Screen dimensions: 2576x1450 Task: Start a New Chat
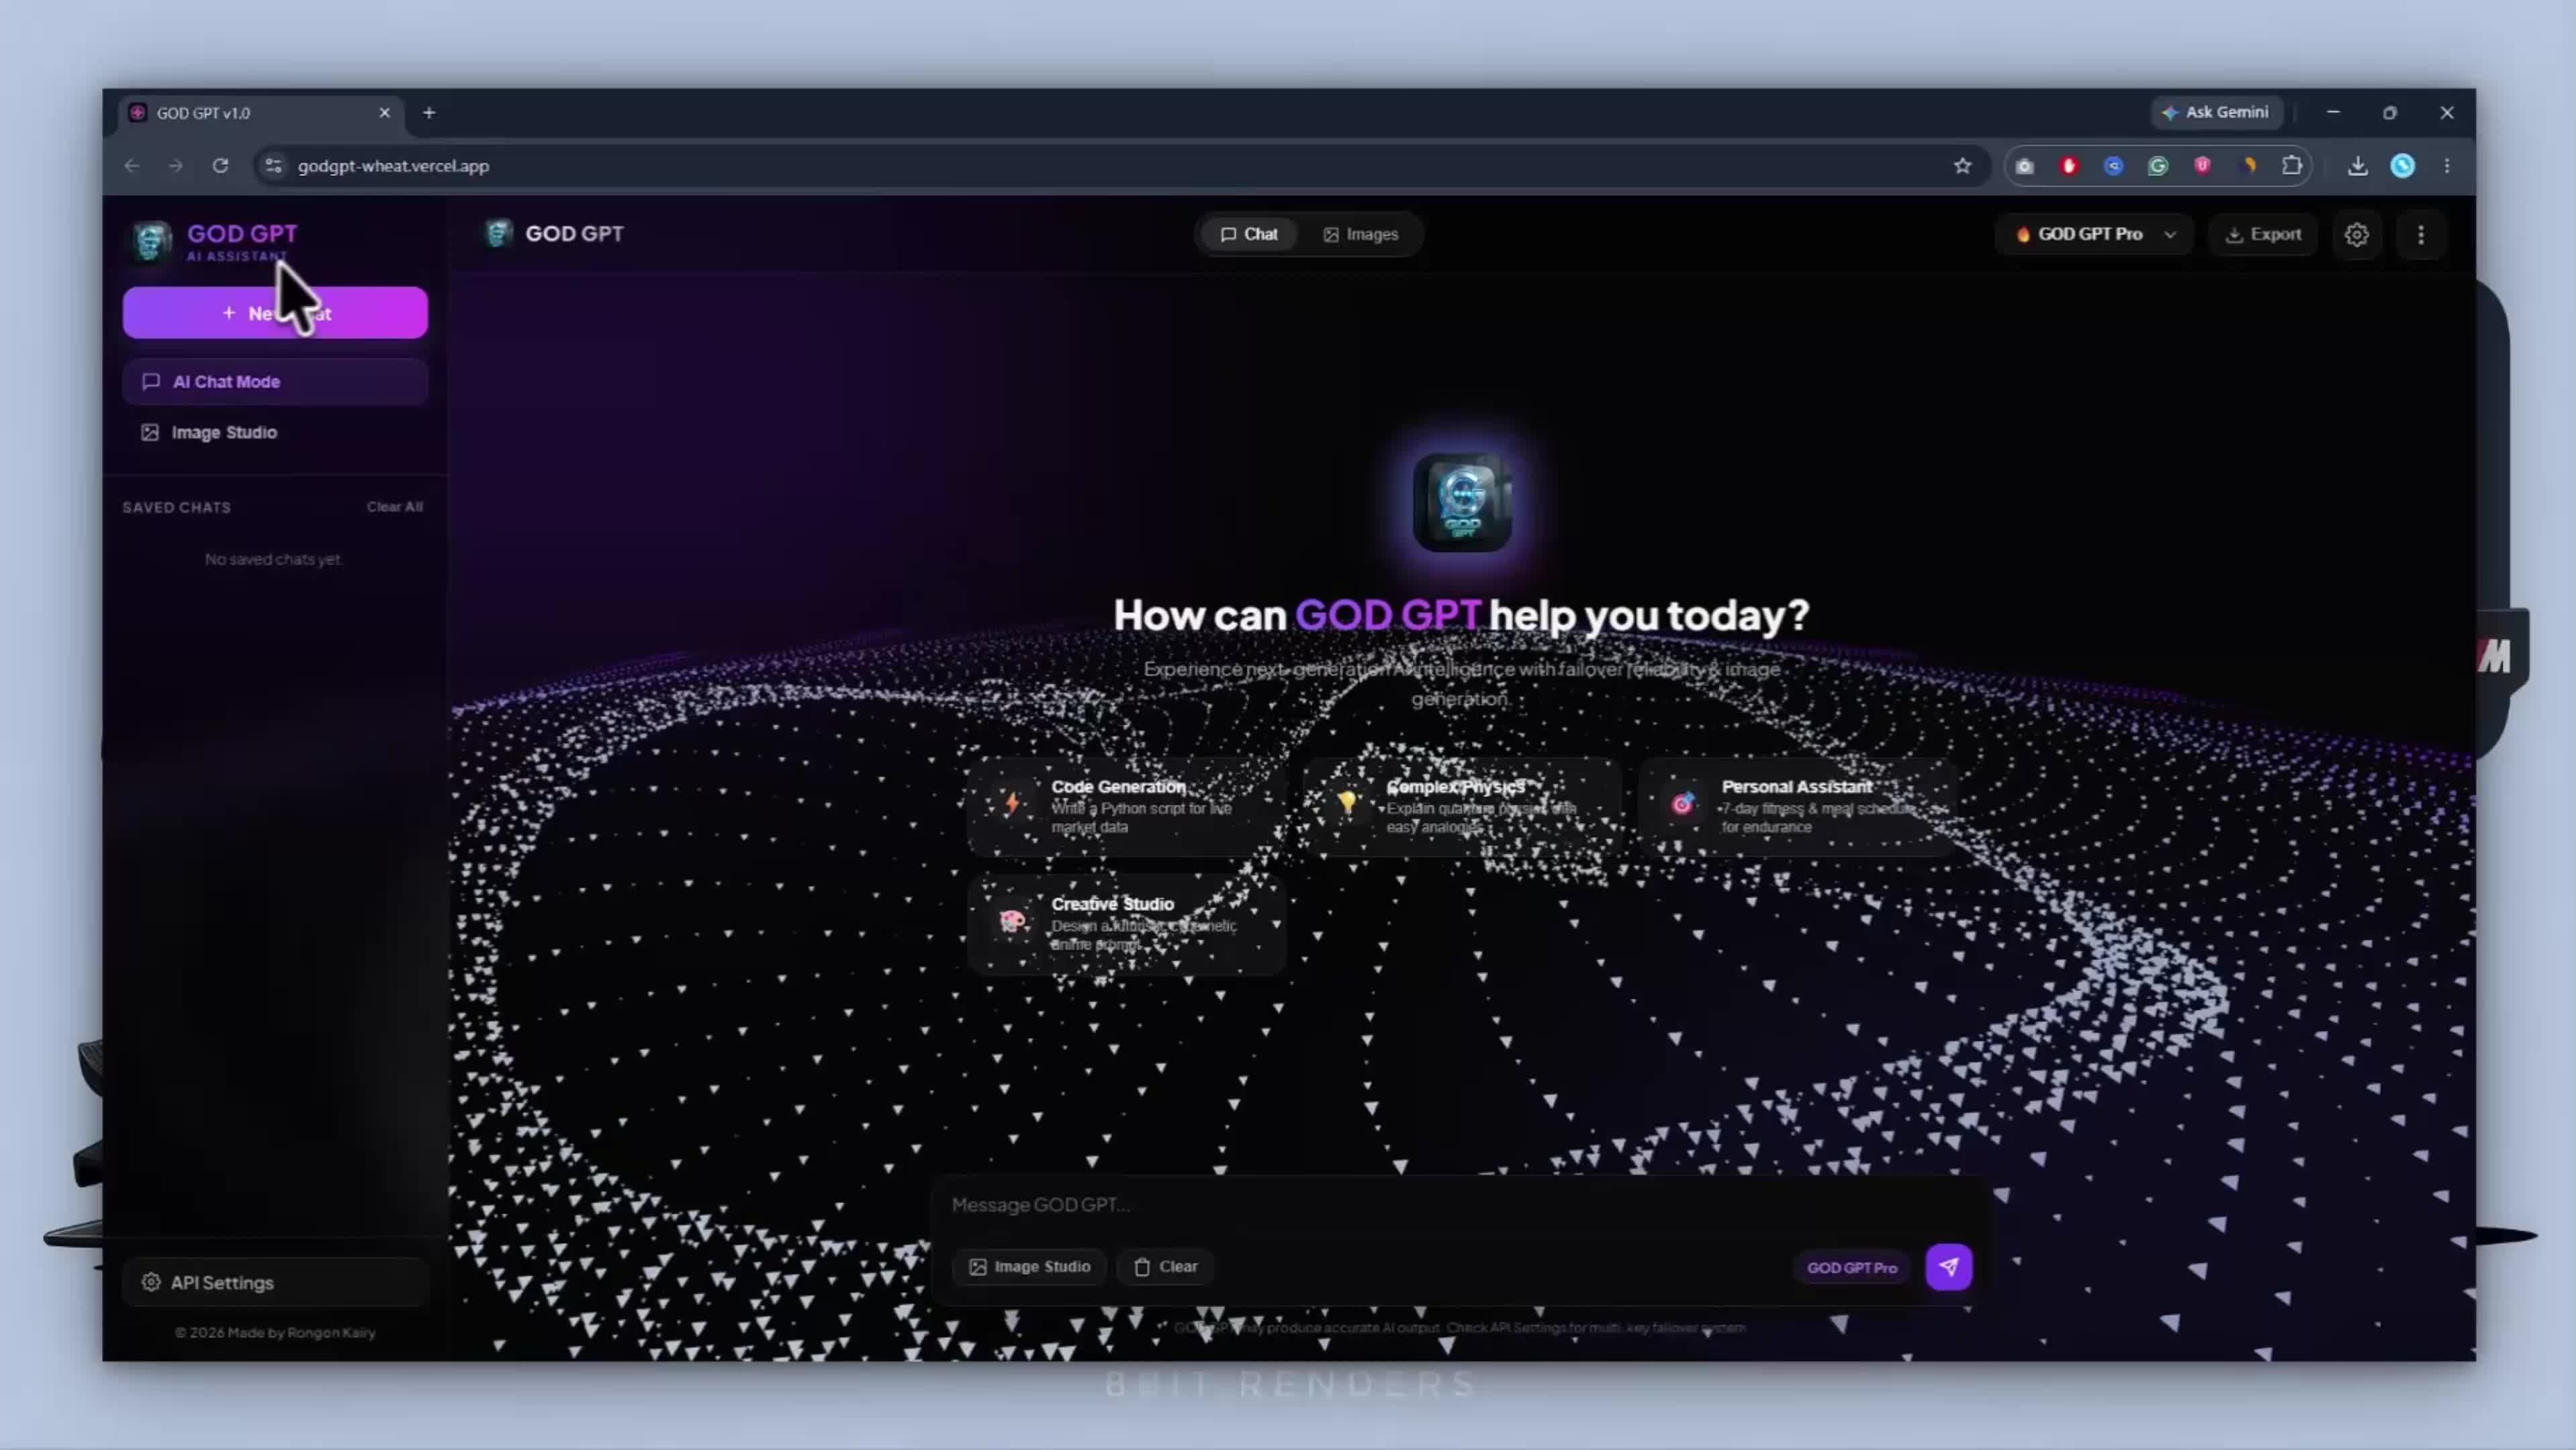(275, 313)
